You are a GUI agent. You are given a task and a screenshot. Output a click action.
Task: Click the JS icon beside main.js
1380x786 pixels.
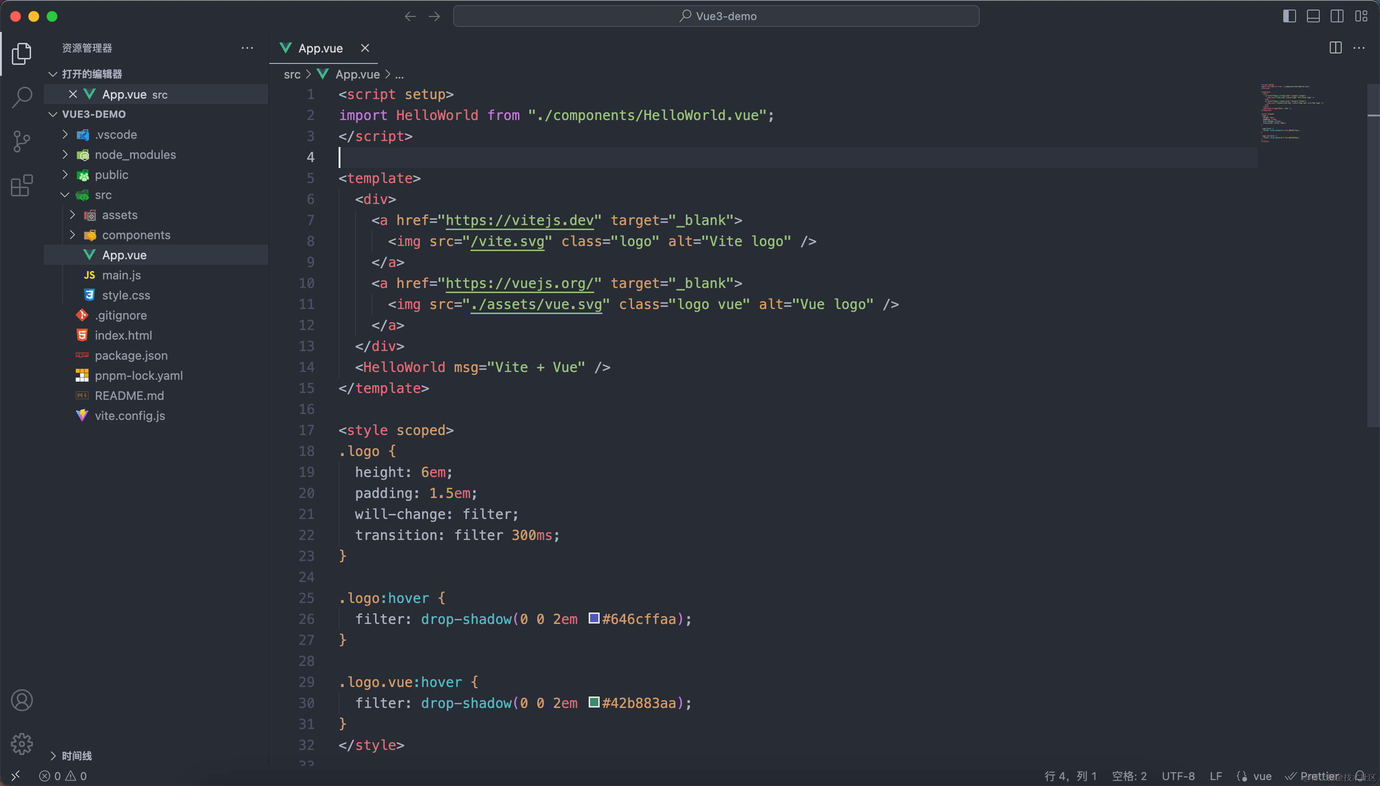89,275
